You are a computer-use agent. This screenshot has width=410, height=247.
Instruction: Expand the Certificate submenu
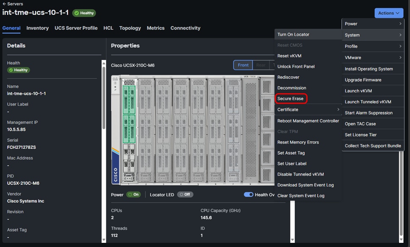(308, 110)
